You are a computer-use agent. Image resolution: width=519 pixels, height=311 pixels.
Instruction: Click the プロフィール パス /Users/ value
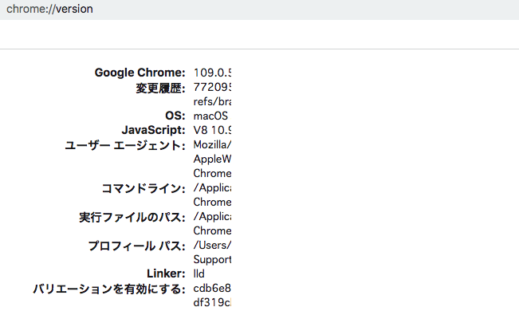(x=212, y=245)
